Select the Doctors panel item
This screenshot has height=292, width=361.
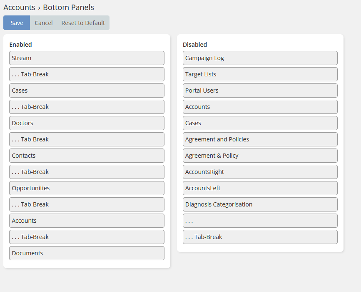[x=87, y=123]
